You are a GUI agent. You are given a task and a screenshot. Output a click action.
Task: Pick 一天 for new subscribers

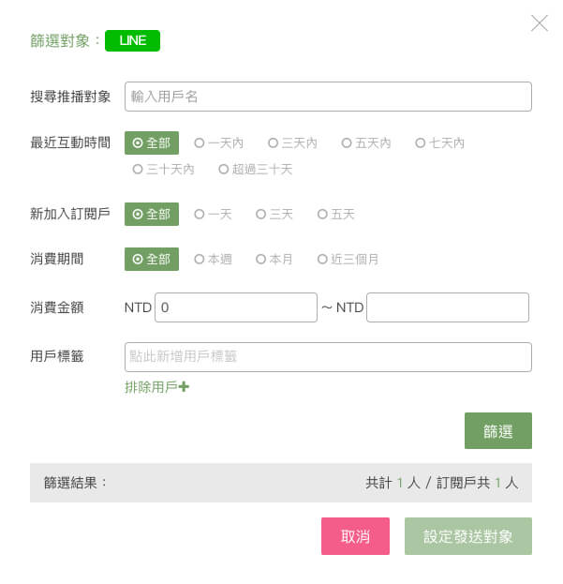[x=213, y=215]
